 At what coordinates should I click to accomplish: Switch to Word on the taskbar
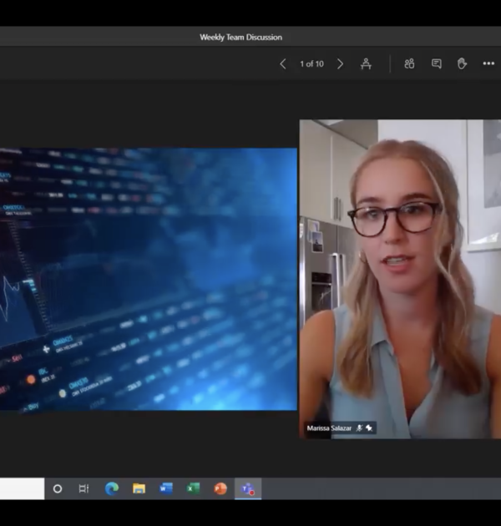166,488
